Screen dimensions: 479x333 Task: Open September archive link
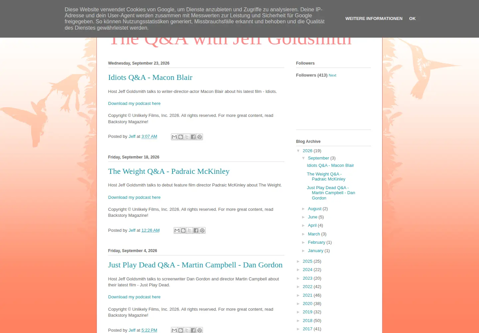318,158
